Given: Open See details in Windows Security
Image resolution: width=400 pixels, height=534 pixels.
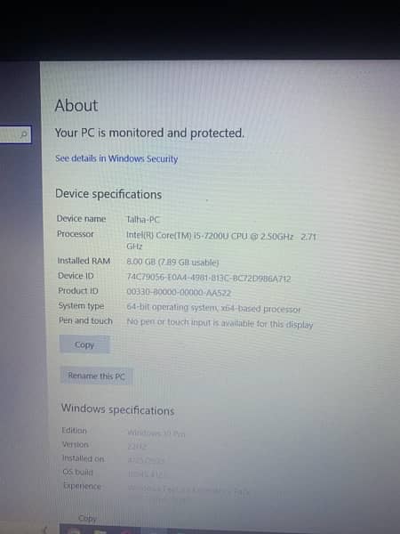Looking at the screenshot, I should [116, 158].
